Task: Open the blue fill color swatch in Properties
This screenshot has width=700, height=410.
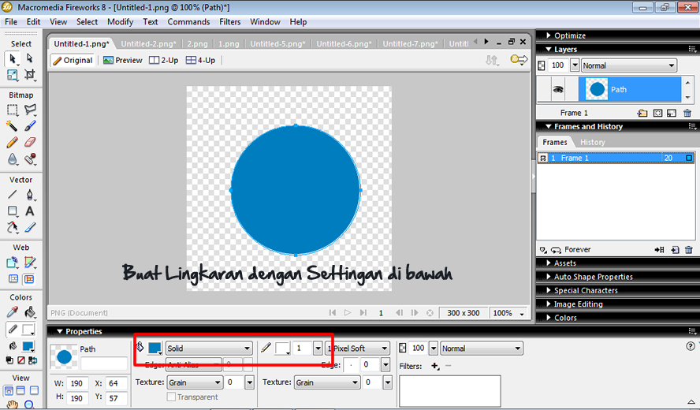Action: (155, 348)
